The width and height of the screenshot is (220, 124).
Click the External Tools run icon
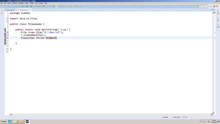(x=31, y=6)
